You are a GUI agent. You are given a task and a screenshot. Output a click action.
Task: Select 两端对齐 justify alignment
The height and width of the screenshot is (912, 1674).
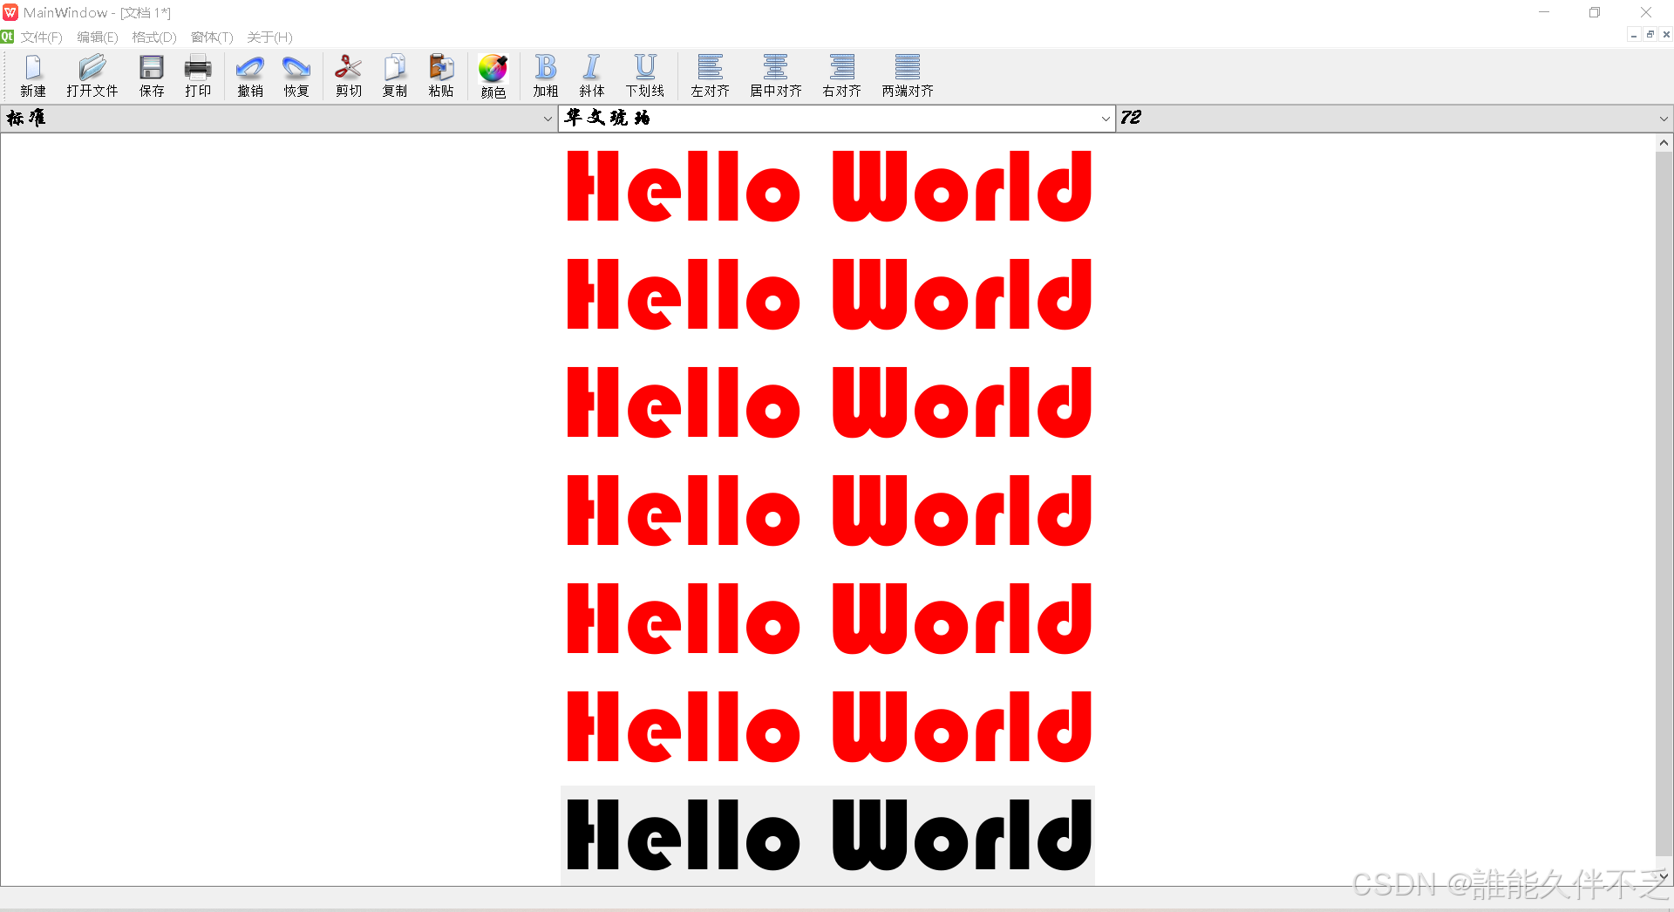[908, 76]
